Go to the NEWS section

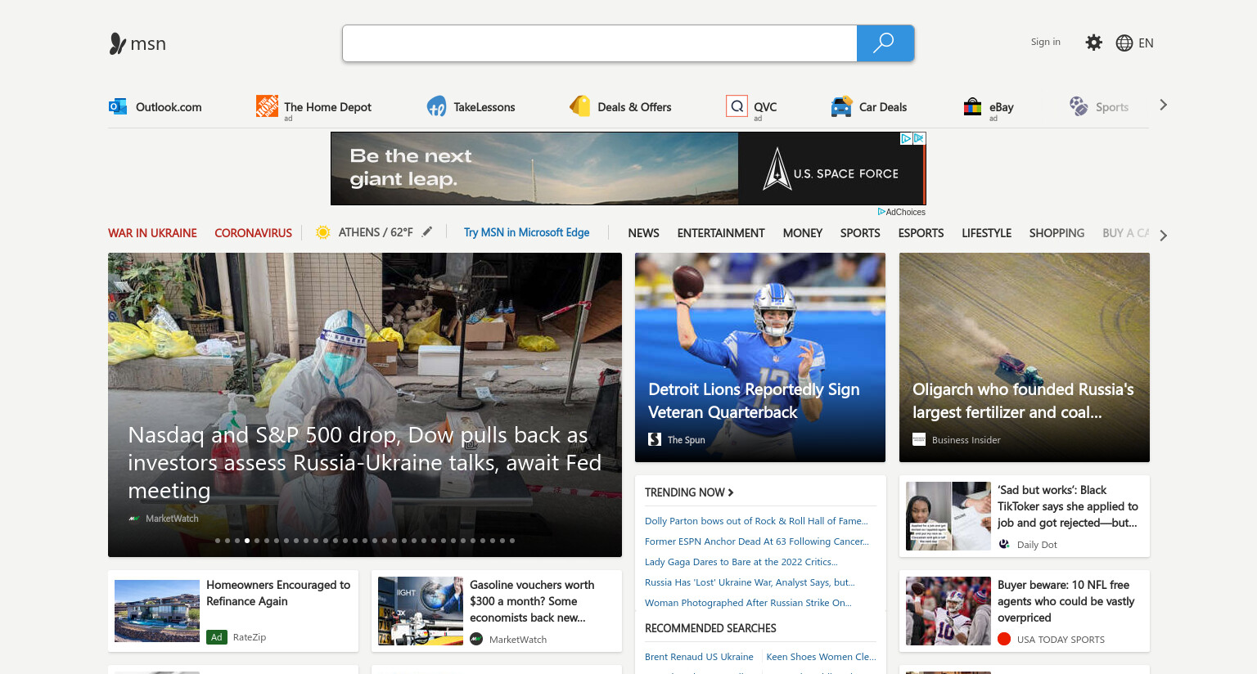643,233
